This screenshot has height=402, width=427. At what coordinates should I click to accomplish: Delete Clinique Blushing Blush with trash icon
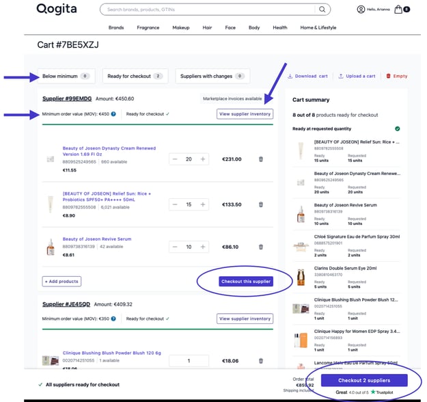[260, 361]
